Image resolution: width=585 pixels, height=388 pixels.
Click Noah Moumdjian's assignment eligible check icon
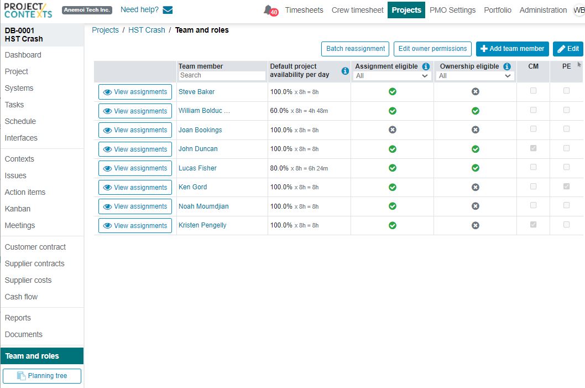tap(393, 206)
